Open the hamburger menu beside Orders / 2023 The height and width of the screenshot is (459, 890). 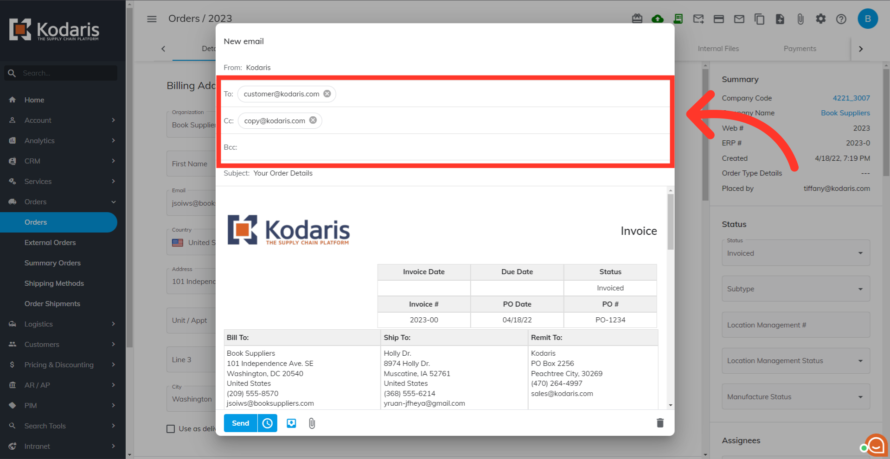pos(152,19)
